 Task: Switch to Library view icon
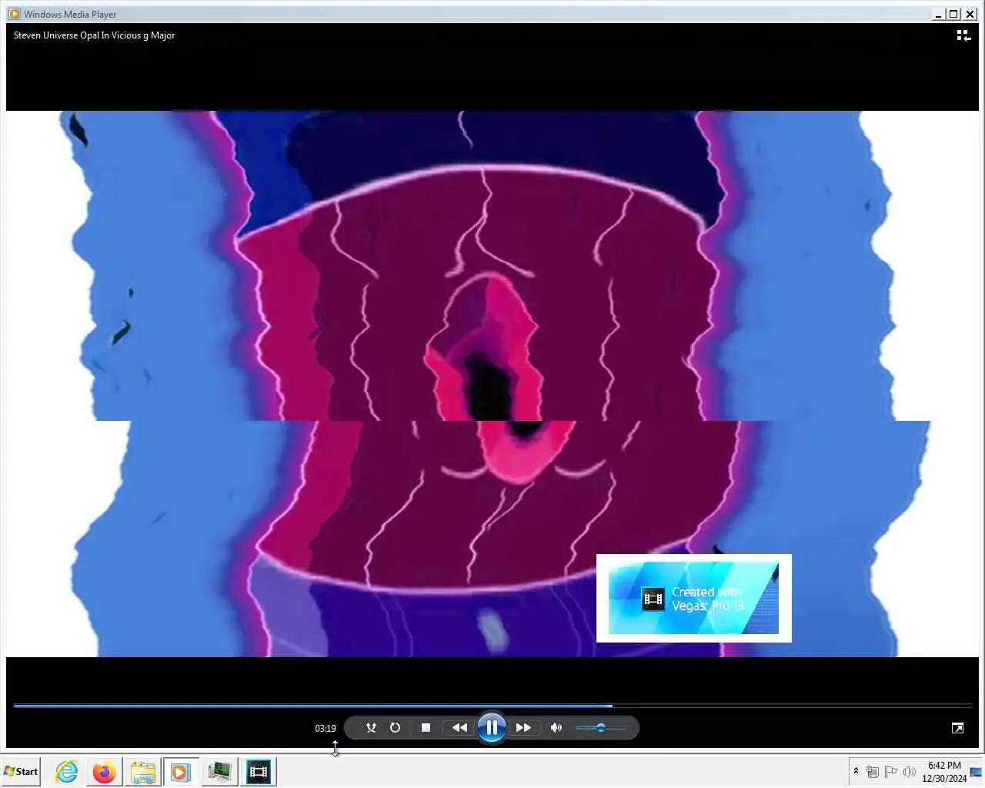(x=963, y=35)
